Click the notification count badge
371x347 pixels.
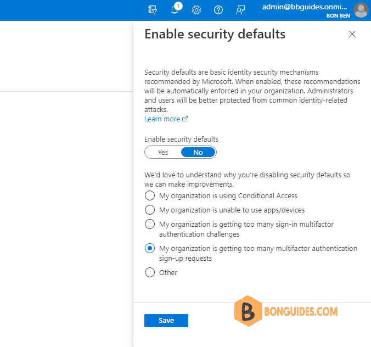178,6
